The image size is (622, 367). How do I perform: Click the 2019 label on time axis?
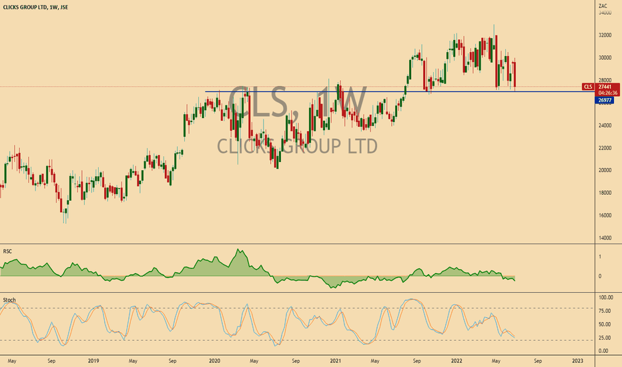point(93,361)
